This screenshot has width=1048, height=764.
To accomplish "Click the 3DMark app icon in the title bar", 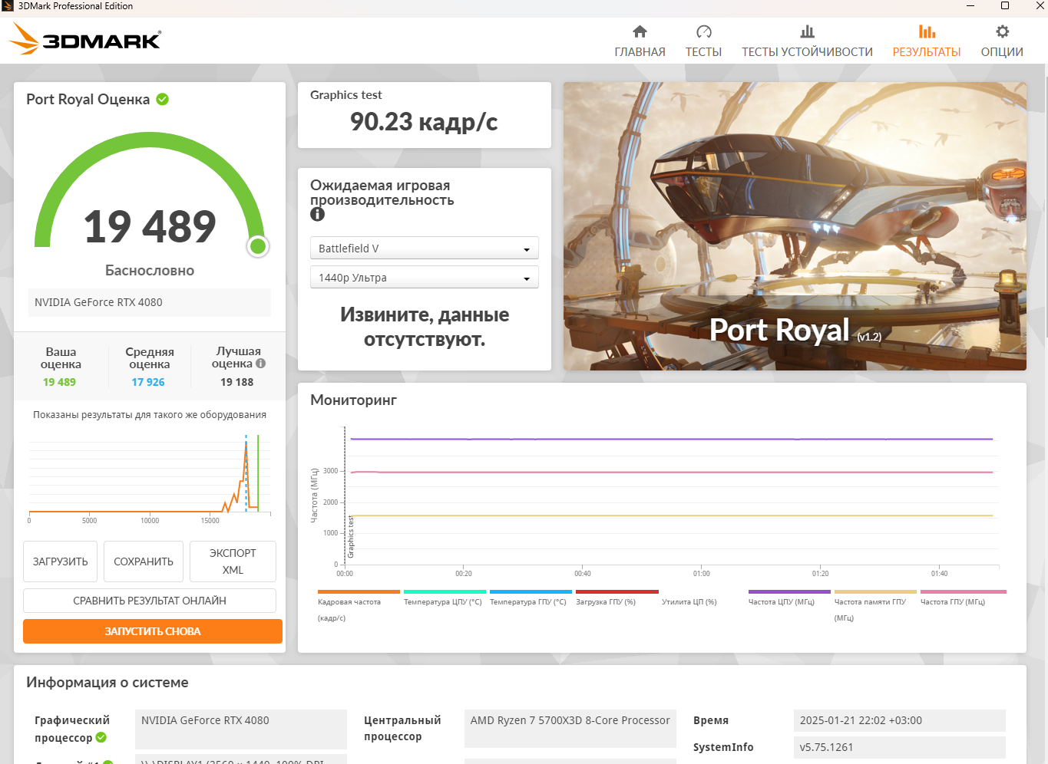I will pyautogui.click(x=8, y=6).
